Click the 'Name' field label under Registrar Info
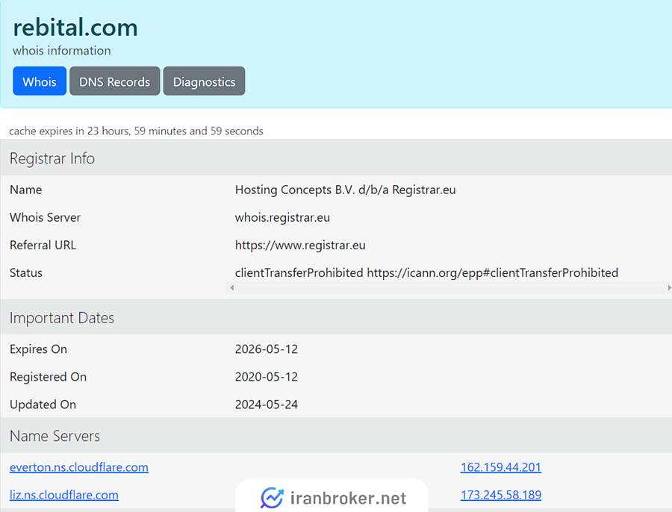The height and width of the screenshot is (512, 672). pos(25,190)
